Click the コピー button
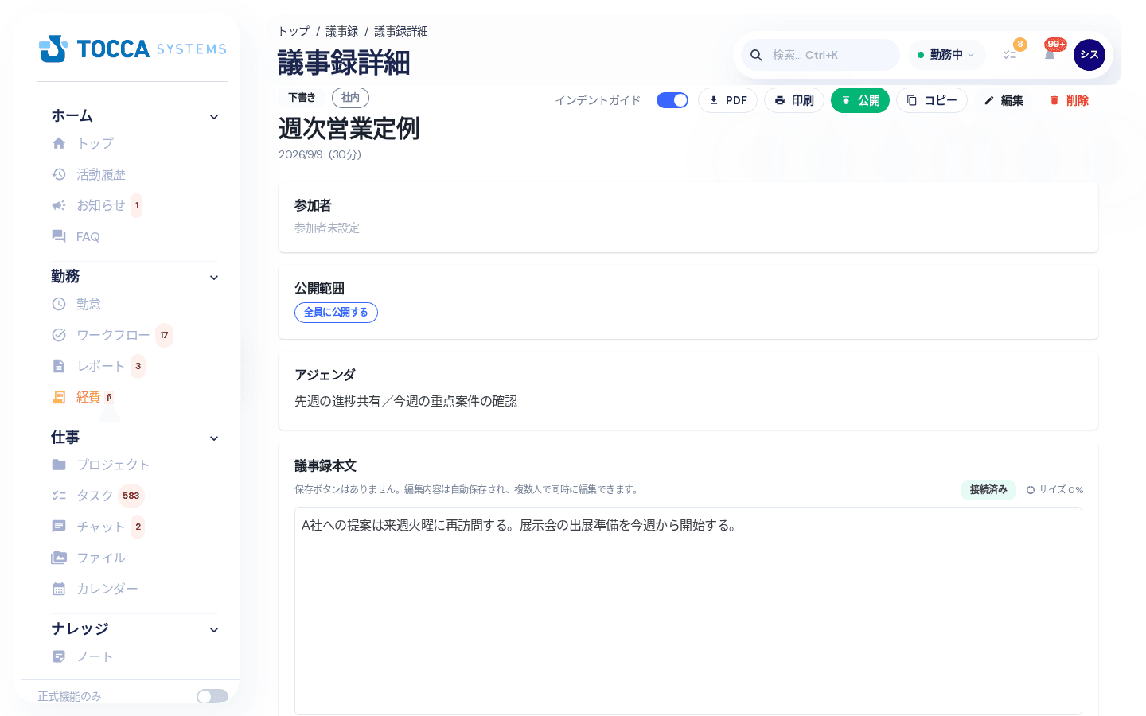Viewport: 1146px width, 716px height. point(932,100)
